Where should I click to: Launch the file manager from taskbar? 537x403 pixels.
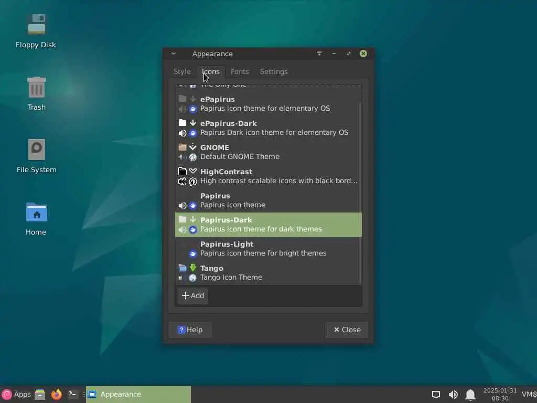tap(40, 395)
